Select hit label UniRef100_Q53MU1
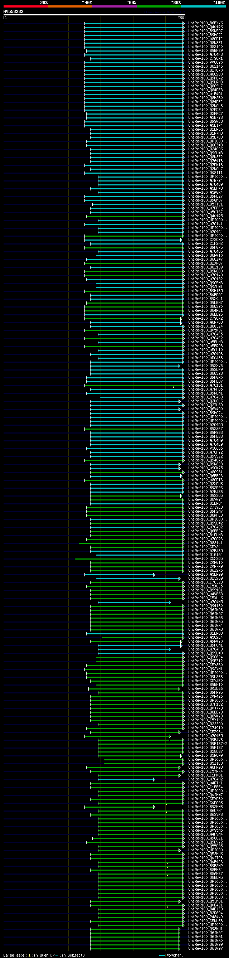Viewport: 229px width, 958px height. coord(206,901)
